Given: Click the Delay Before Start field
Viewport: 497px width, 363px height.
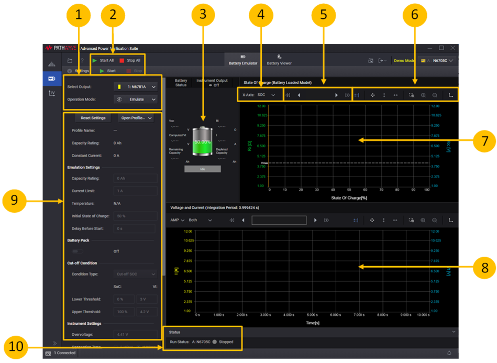Looking at the screenshot, I should 135,228.
